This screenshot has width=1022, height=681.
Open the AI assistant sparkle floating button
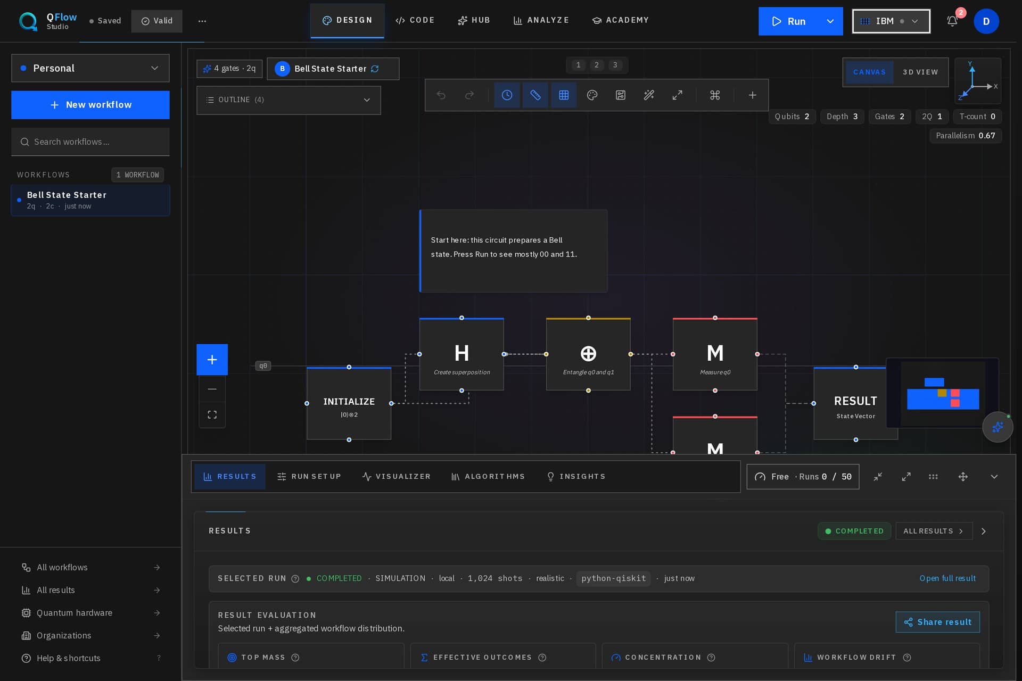[998, 427]
